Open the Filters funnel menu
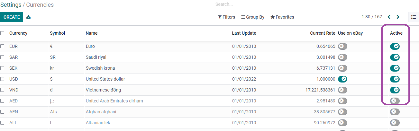 [226, 17]
